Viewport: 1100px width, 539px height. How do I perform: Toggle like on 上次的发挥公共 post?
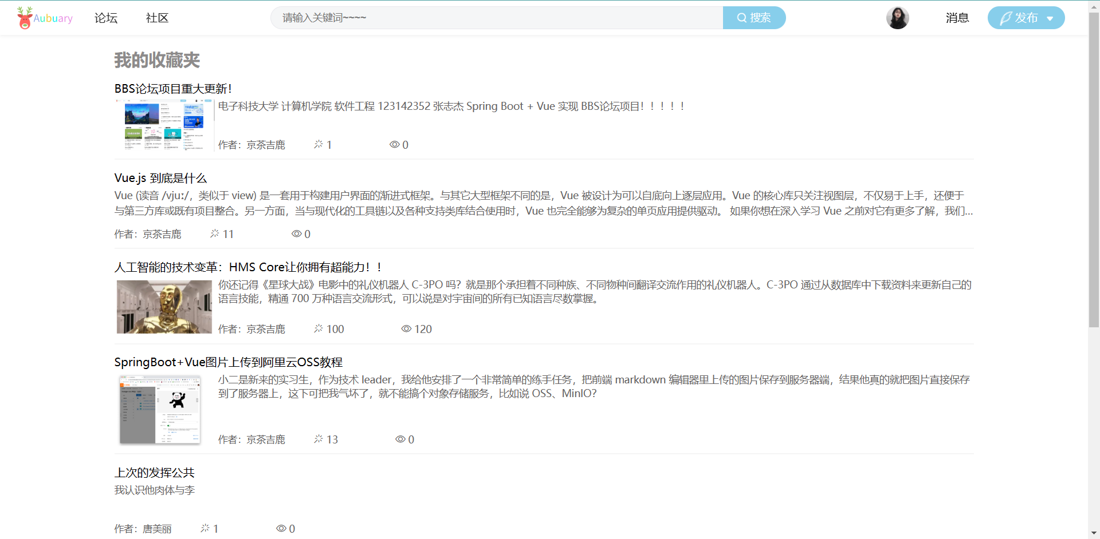pos(205,528)
